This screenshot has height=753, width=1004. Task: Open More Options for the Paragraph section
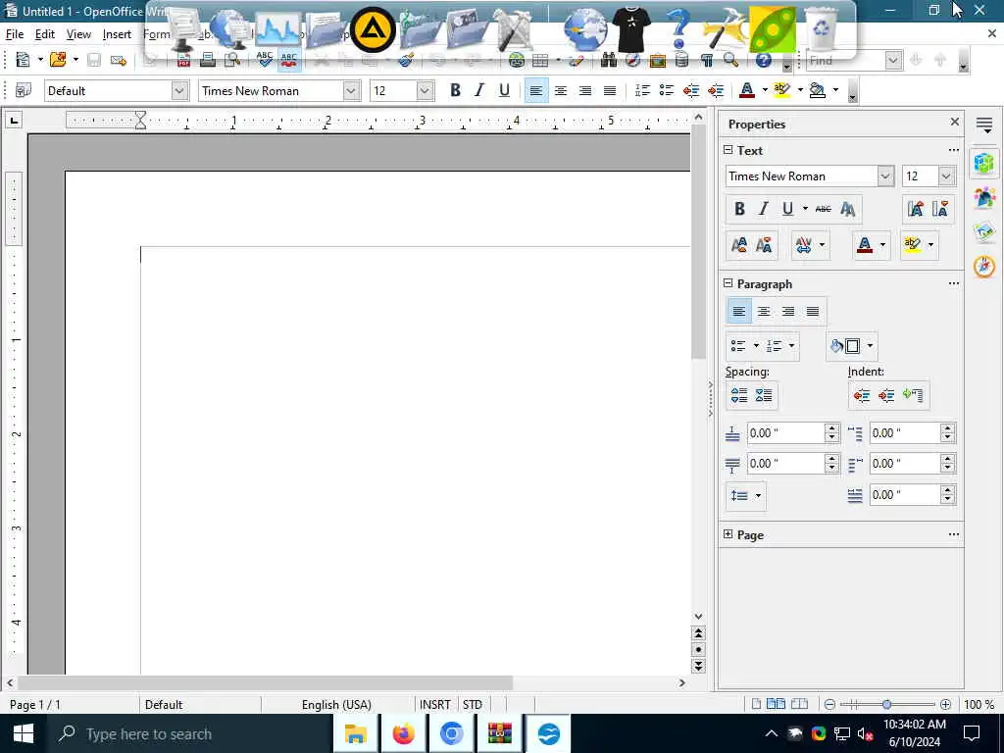[953, 283]
